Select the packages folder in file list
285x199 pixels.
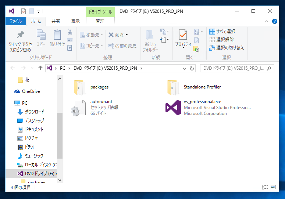pos(92,87)
